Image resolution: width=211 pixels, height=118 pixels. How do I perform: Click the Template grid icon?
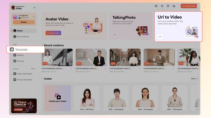12,49
